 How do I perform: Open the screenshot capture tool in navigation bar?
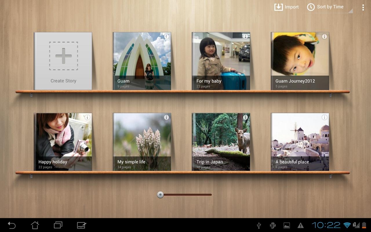pos(81,225)
